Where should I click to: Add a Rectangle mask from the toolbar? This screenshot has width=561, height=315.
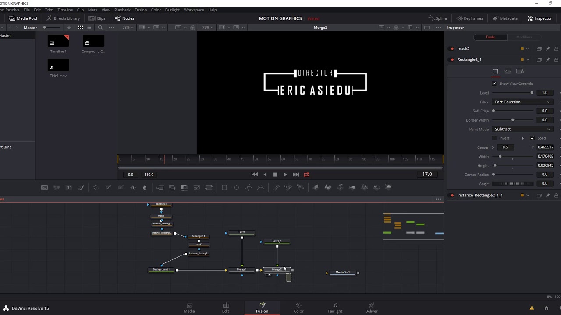tap(224, 187)
